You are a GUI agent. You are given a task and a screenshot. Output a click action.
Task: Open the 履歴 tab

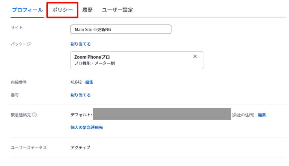coord(87,10)
